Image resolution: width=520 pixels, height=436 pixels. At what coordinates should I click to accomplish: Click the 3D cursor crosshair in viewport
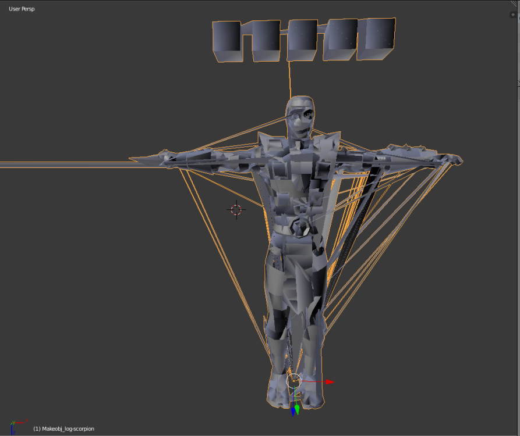pyautogui.click(x=236, y=209)
